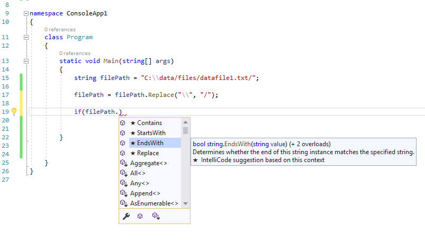Viewport: 425px width, 241px height.
Task: Toggle the methods filter cube button
Action: pos(140,216)
